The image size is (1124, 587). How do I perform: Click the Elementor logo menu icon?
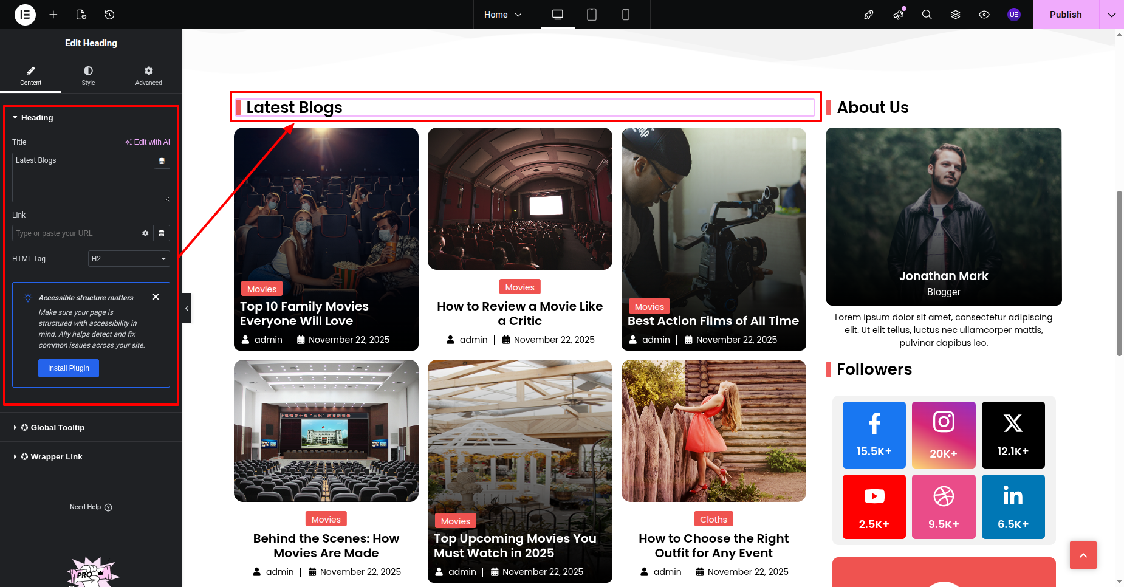(25, 15)
